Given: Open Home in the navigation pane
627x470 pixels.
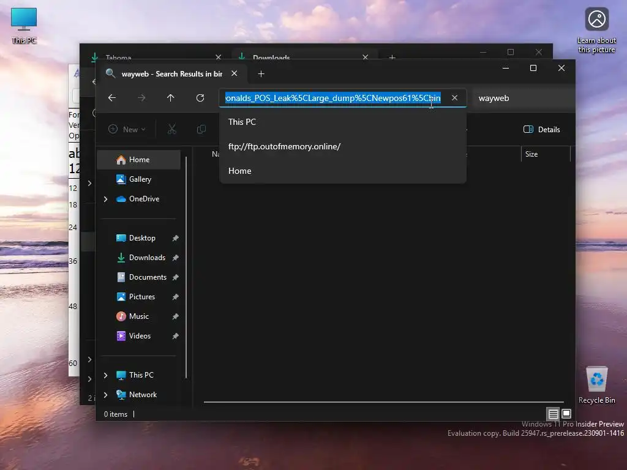Looking at the screenshot, I should (140, 160).
